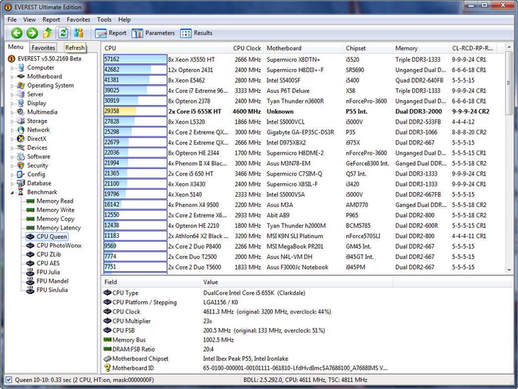
Task: Open the Memory Write benchmark
Action: point(51,211)
